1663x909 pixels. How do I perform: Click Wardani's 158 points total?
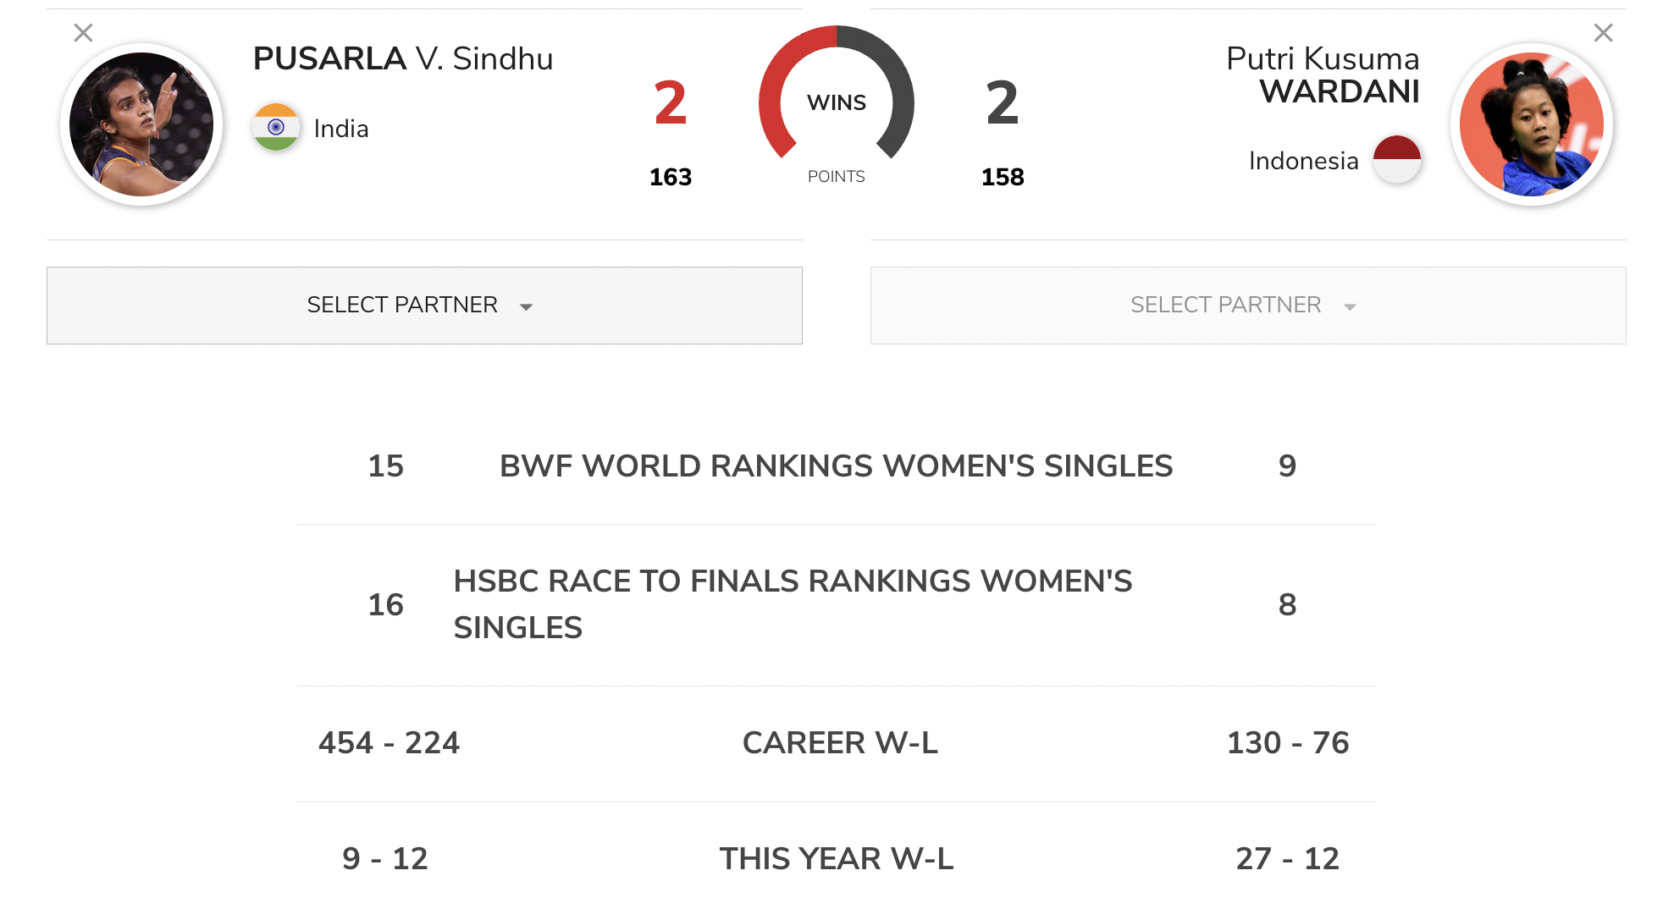pyautogui.click(x=1003, y=177)
